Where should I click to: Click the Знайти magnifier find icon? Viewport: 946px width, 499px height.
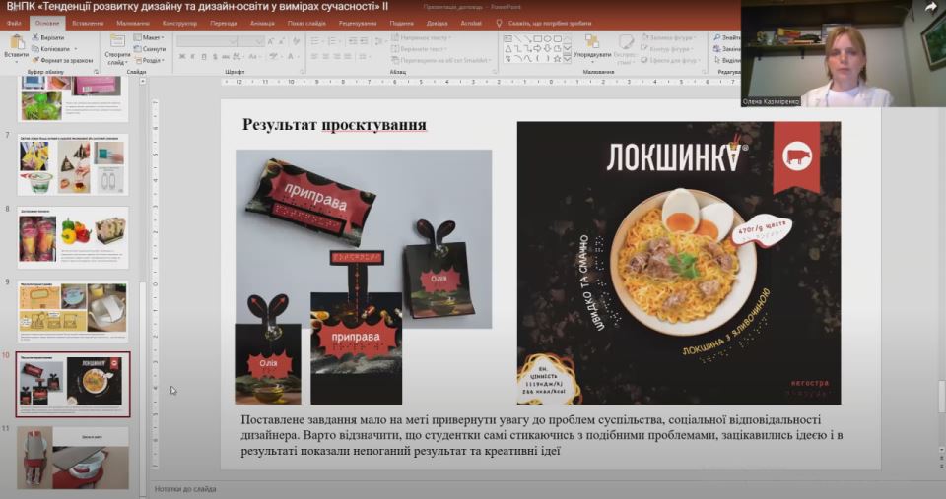(x=716, y=37)
